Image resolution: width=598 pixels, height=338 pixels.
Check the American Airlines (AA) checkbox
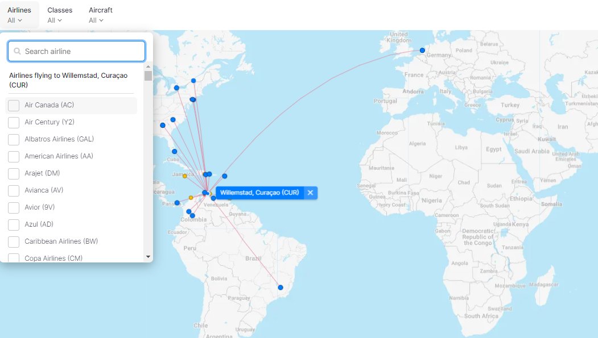click(14, 156)
